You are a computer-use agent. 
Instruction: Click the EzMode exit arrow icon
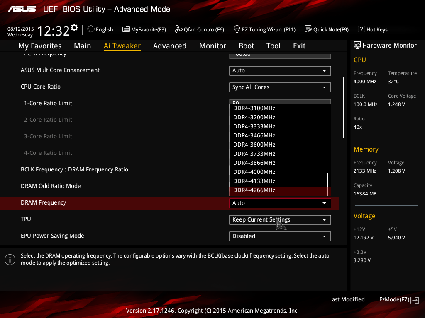pos(415,300)
